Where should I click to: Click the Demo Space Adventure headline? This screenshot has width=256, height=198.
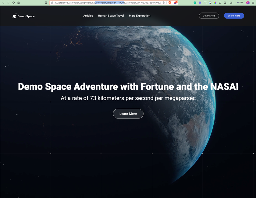pos(128,86)
